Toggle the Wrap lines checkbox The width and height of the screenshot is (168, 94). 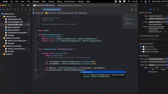pyautogui.click(x=149, y=72)
